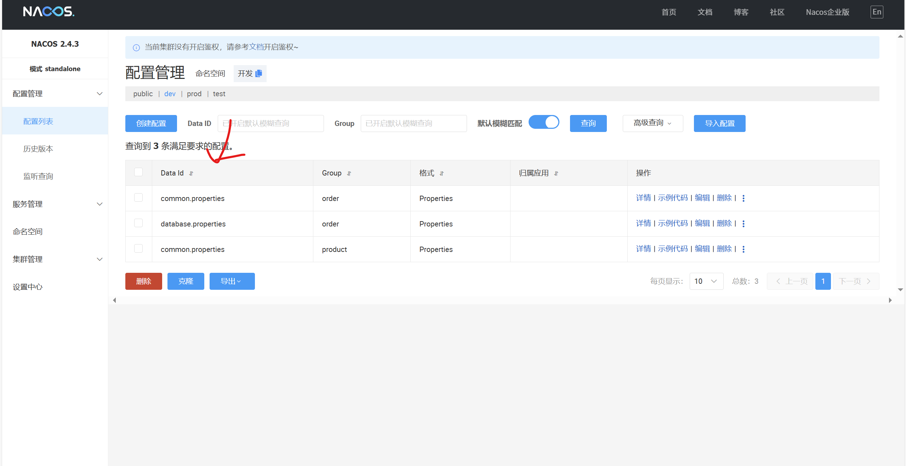Click the red 删除 button

(144, 281)
